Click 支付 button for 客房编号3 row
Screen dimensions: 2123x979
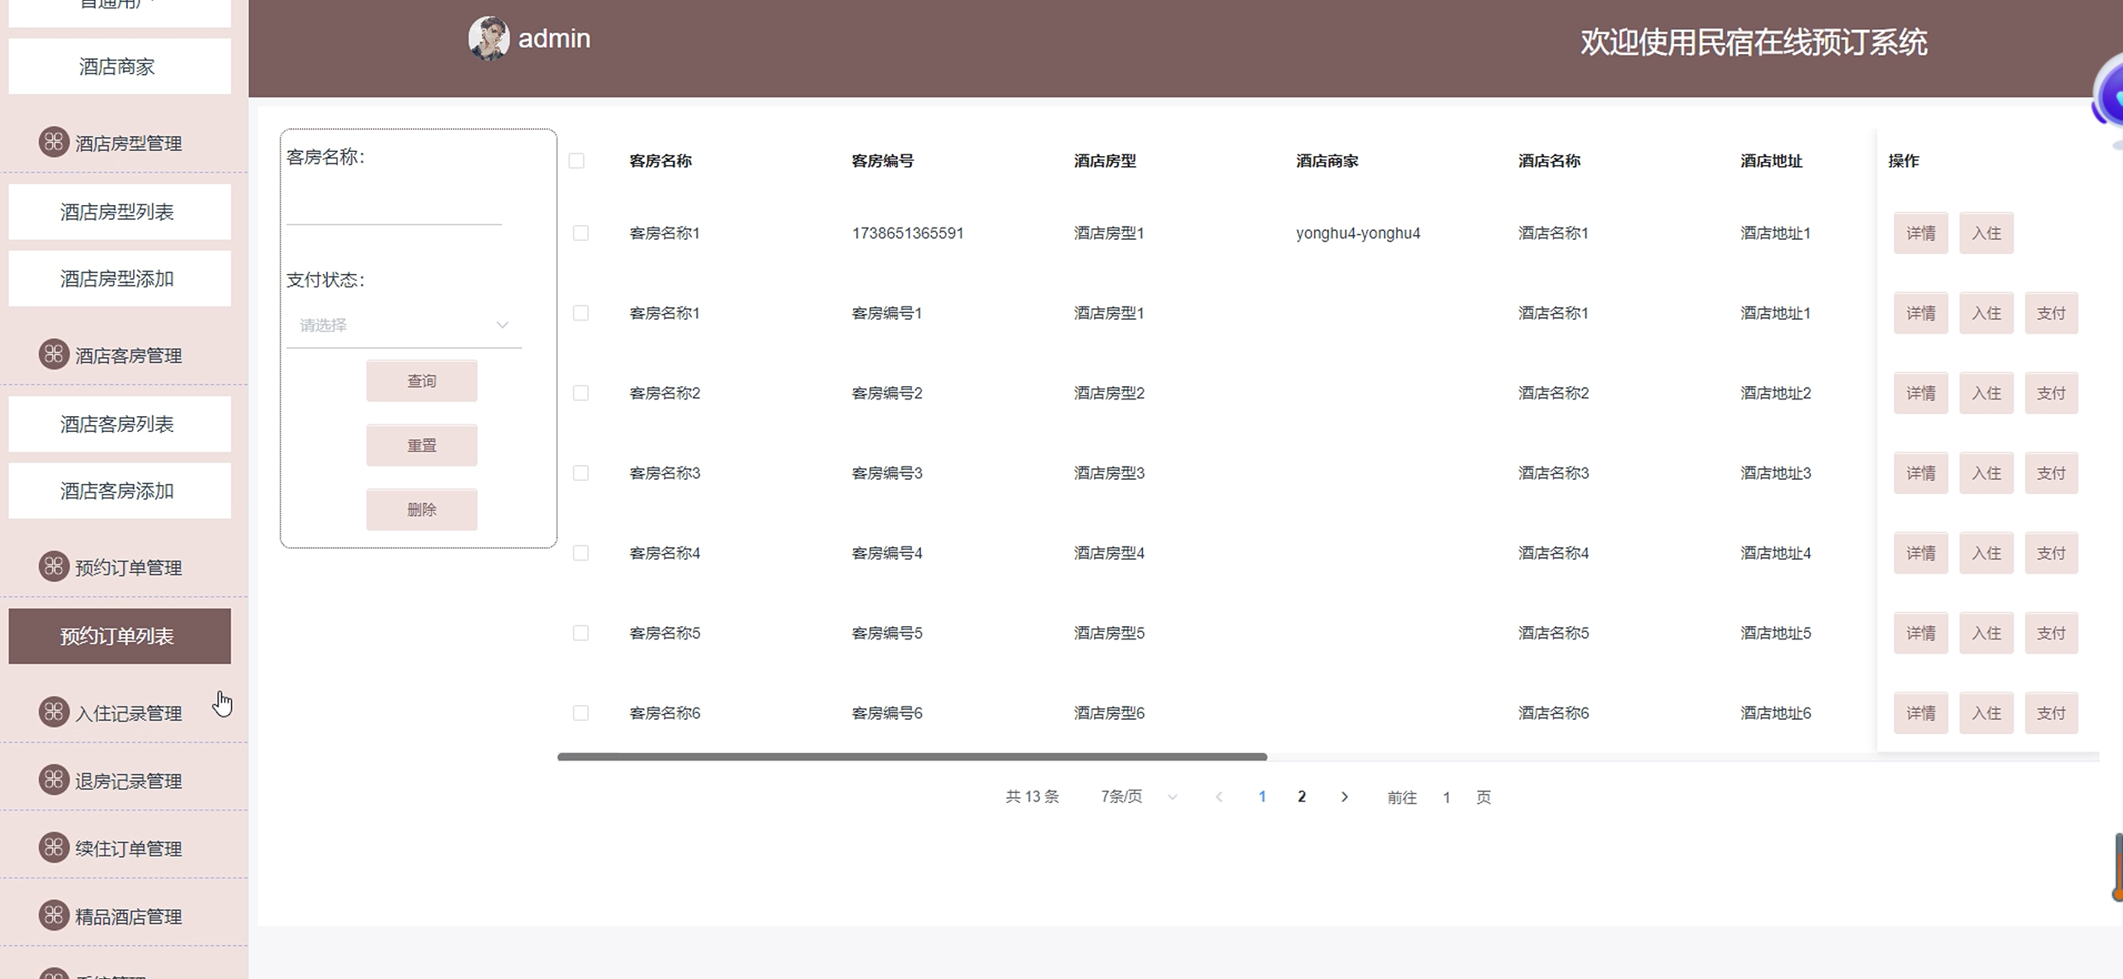tap(2051, 473)
